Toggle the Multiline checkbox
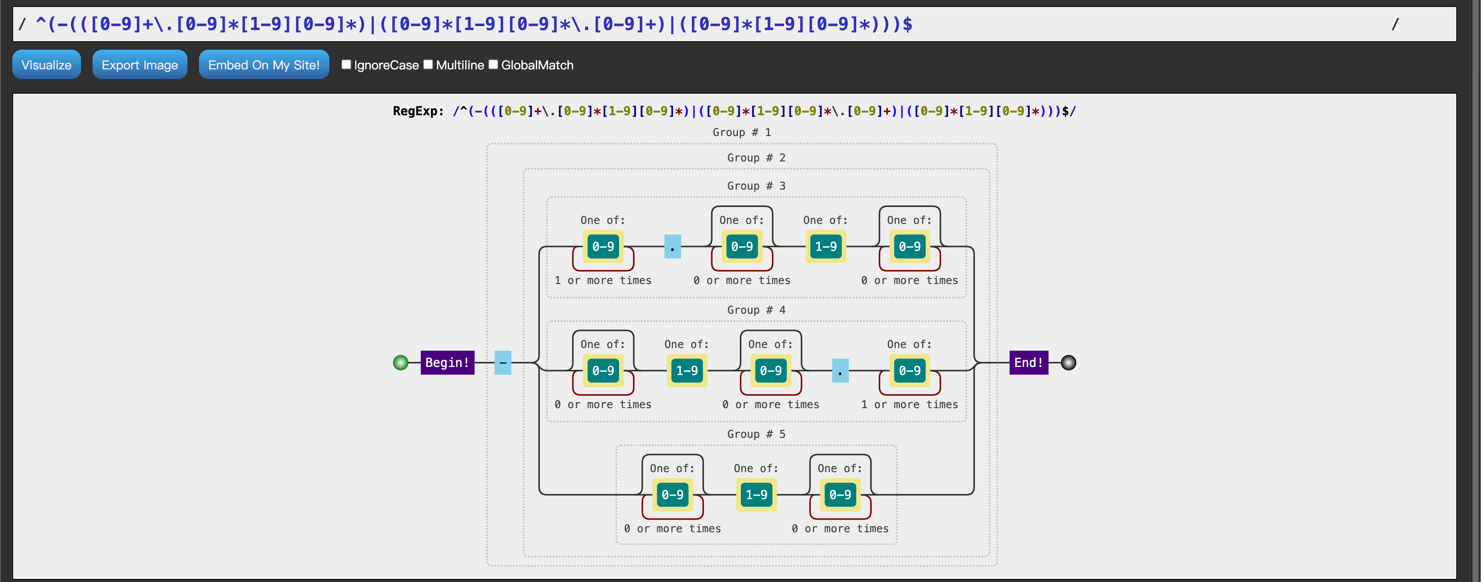This screenshot has width=1481, height=582. pos(428,64)
